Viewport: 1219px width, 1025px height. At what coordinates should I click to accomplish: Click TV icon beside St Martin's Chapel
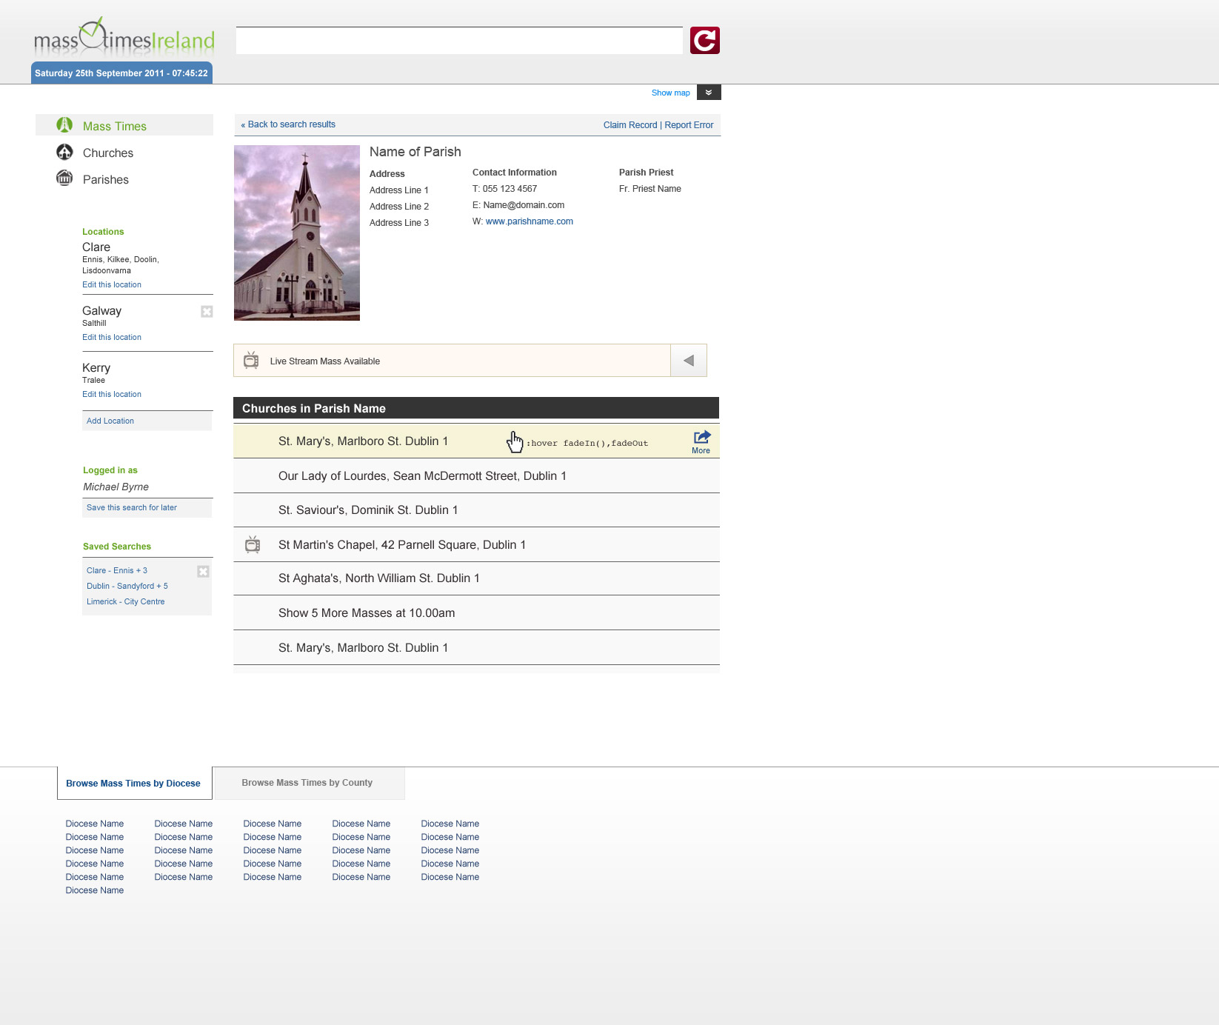[253, 544]
